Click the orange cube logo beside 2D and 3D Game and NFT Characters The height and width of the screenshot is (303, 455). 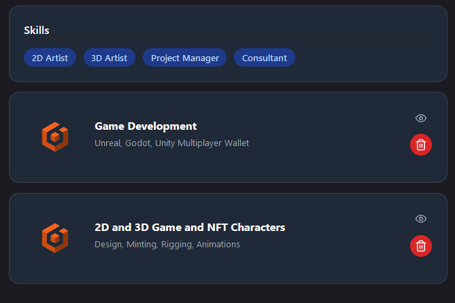tap(55, 238)
